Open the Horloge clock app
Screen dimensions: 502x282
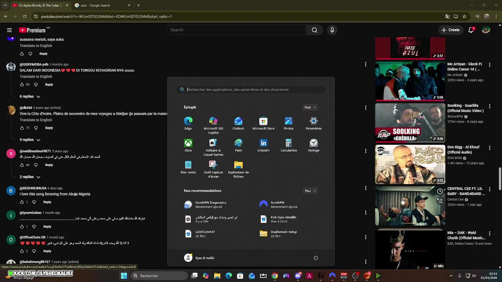point(314,145)
